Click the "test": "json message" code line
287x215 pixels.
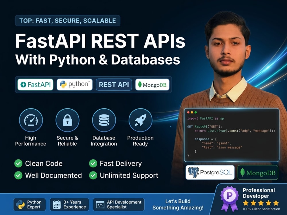pos(222,147)
